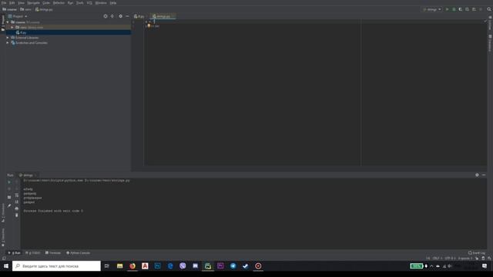
Task: Switch to the first editor tab
Action: [139, 16]
